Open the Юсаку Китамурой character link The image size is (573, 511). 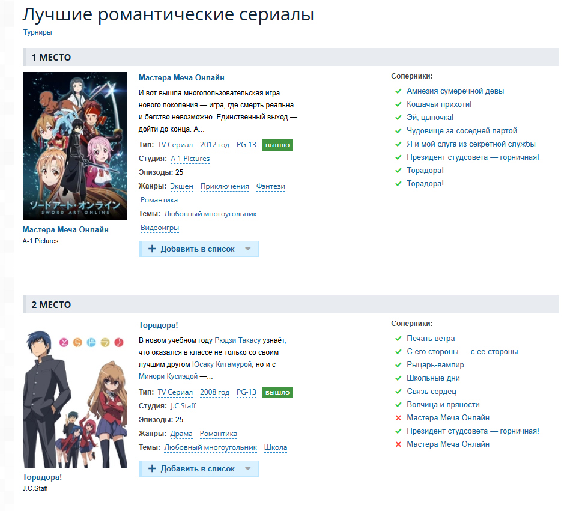222,364
